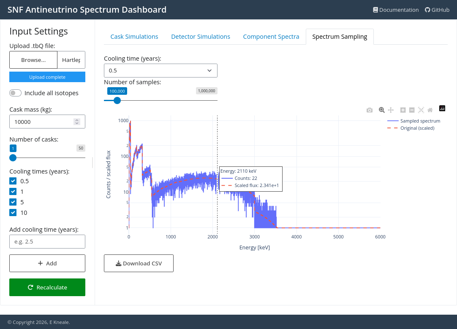
Task: Toggle Sampled spectrum legend entry
Action: tap(414, 121)
